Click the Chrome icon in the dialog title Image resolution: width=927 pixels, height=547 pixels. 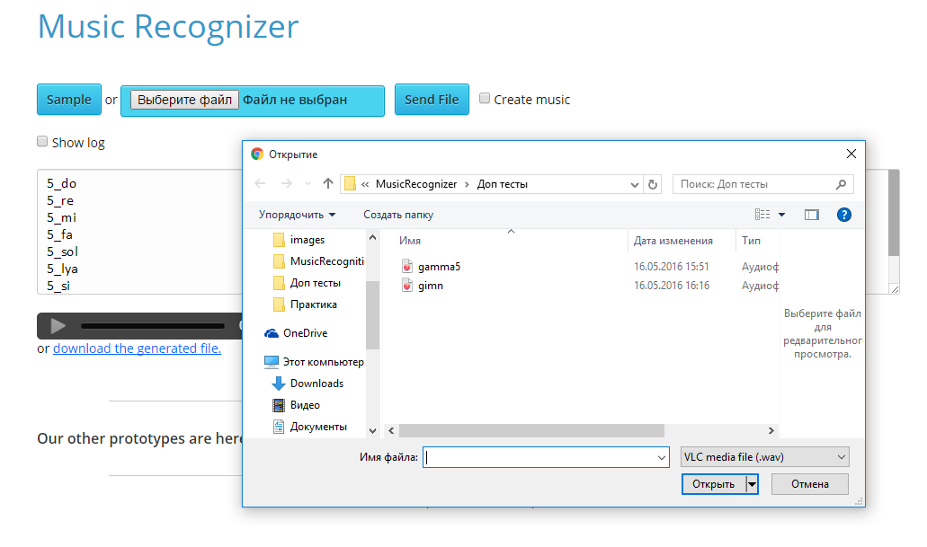click(x=256, y=154)
